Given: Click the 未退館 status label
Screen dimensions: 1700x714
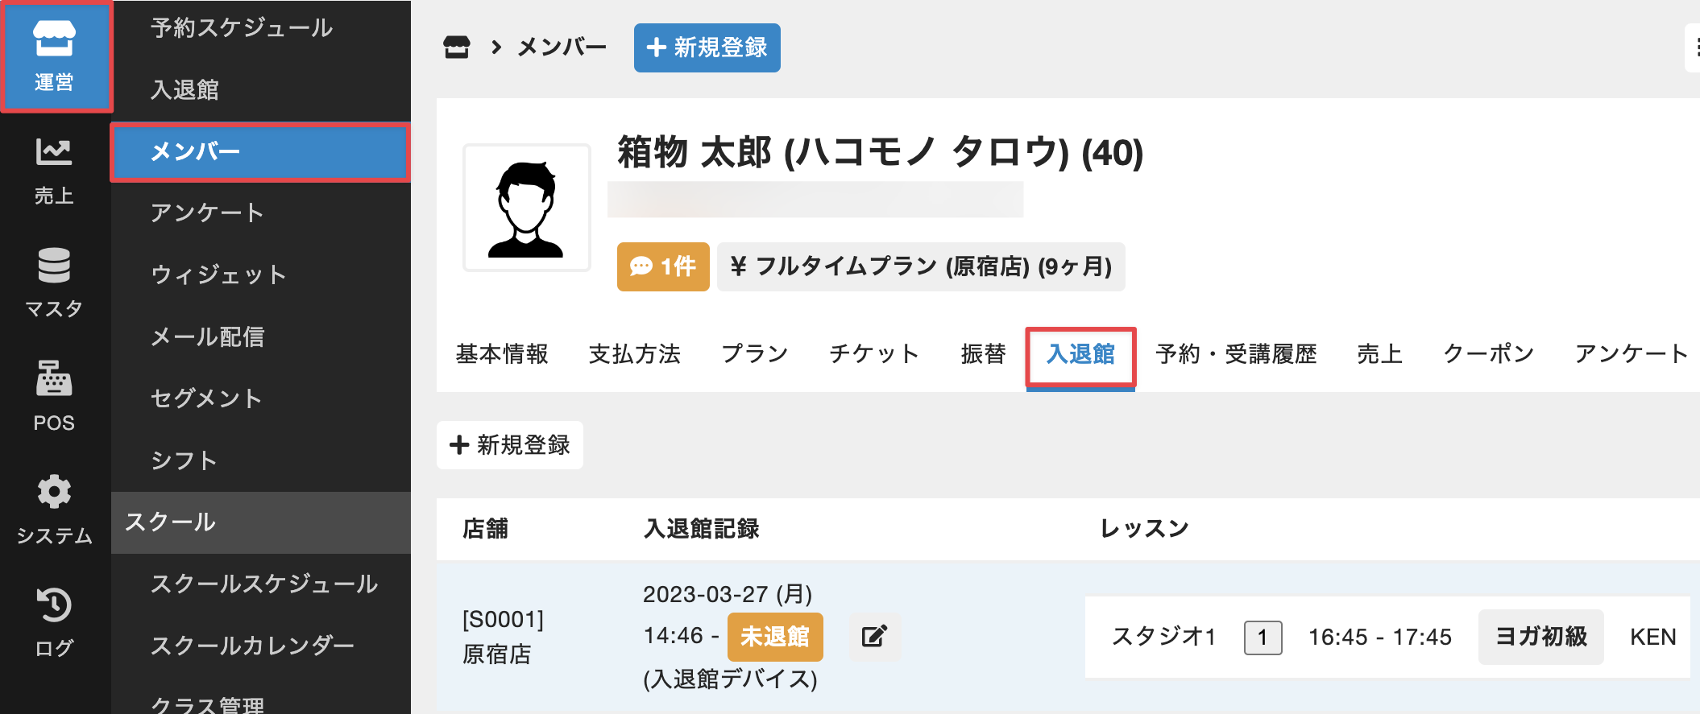Looking at the screenshot, I should pyautogui.click(x=775, y=637).
